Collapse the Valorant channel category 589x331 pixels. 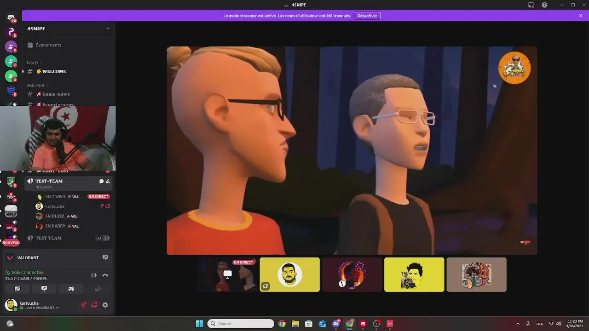pyautogui.click(x=38, y=86)
